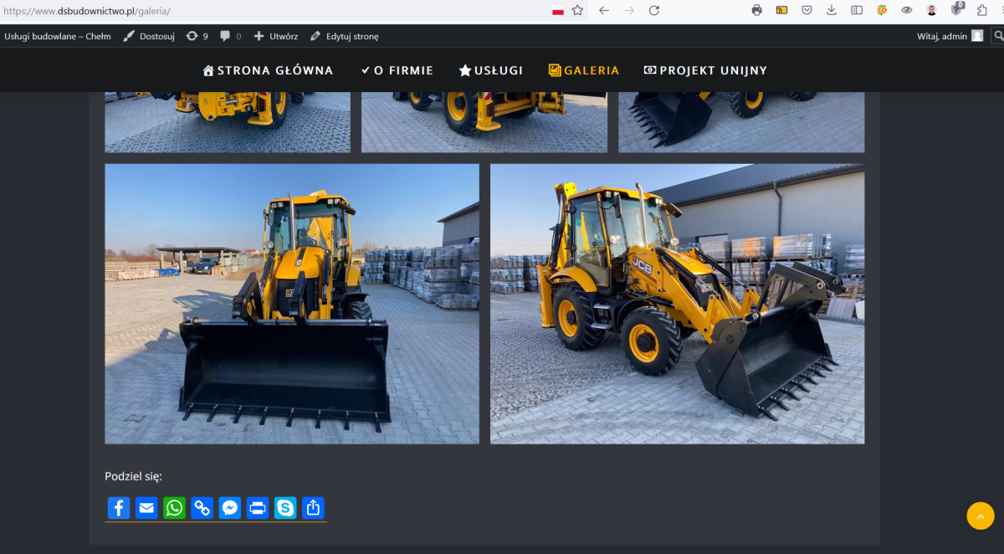
Task: Open the Pocket save icon
Action: 807,11
